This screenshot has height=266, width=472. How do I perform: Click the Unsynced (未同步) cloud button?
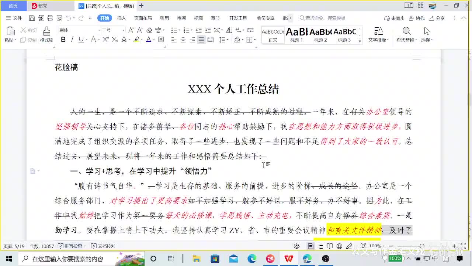[394, 18]
